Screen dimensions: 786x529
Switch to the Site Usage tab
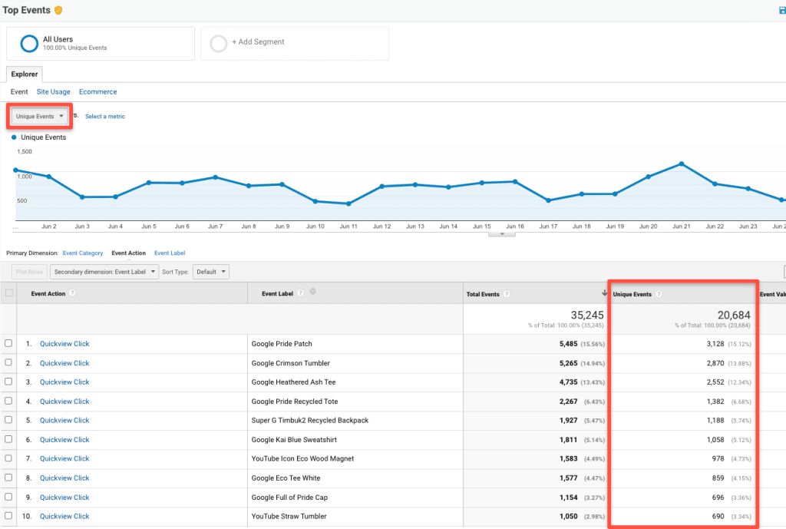[53, 91]
